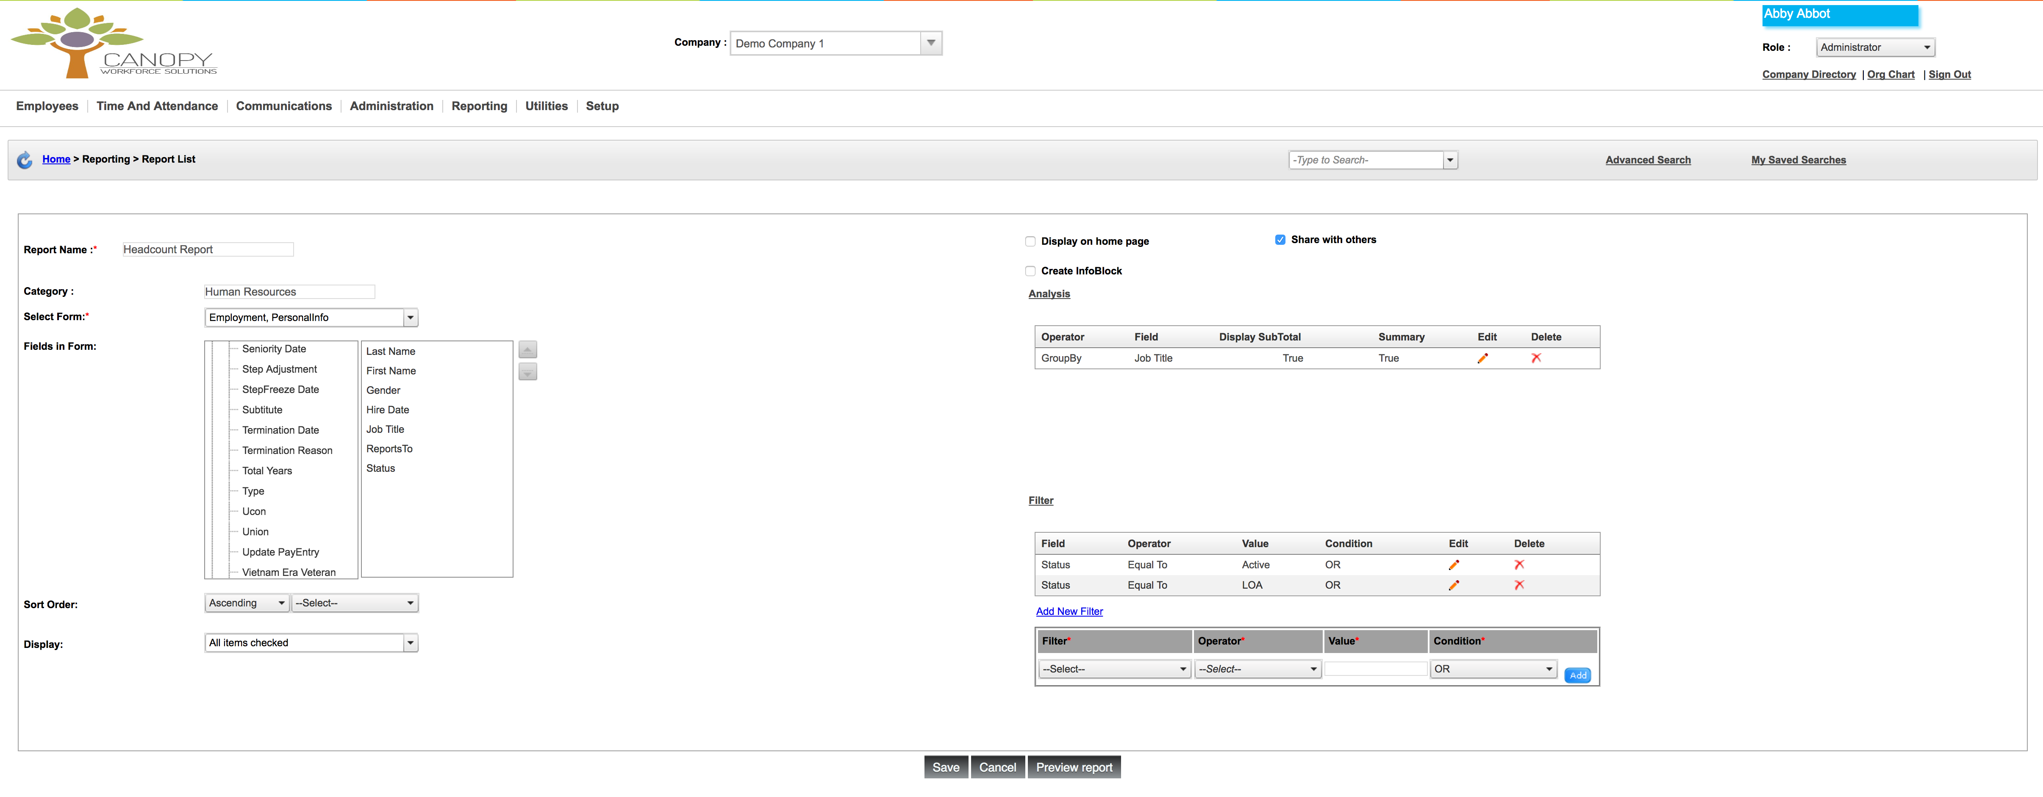
Task: Delete the GroupBy Job Title analysis row
Action: pos(1535,358)
